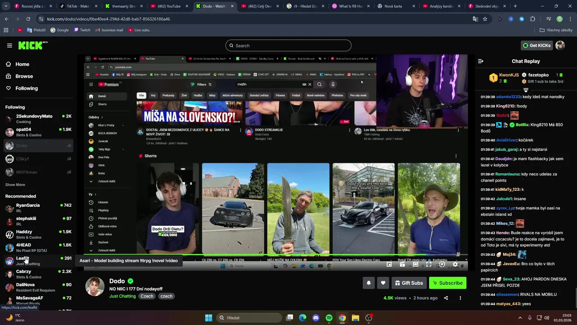Click the Just Chatting category link
The width and height of the screenshot is (577, 325).
point(122,296)
